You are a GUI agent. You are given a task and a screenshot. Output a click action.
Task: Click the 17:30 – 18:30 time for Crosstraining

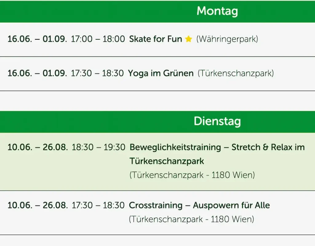coord(98,205)
